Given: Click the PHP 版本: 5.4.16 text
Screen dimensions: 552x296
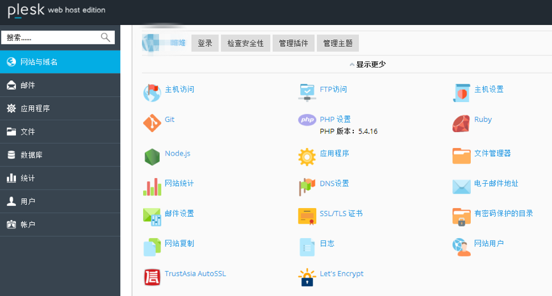Looking at the screenshot, I should click(x=349, y=131).
